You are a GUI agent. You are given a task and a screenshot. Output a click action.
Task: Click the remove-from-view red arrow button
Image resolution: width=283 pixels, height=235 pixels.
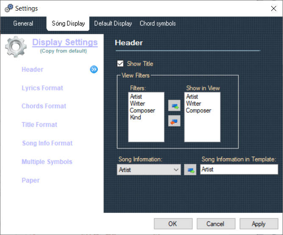(174, 121)
